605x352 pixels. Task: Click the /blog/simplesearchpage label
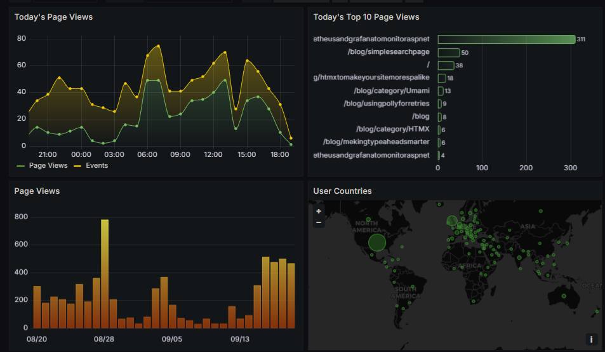click(x=389, y=51)
